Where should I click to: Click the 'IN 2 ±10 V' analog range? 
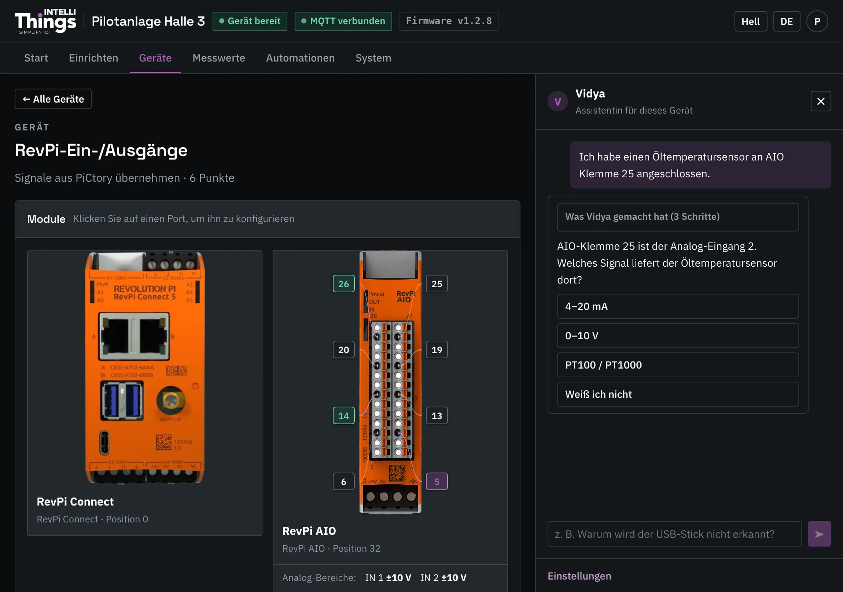point(443,578)
